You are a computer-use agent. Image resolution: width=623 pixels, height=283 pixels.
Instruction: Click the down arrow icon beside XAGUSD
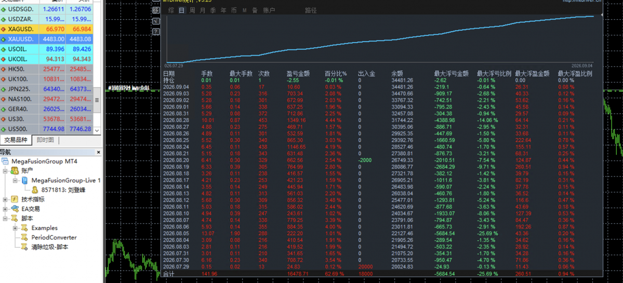click(4, 29)
